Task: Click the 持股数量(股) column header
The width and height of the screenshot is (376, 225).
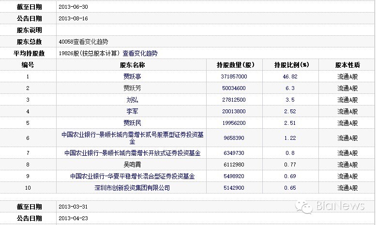Action: [x=235, y=65]
